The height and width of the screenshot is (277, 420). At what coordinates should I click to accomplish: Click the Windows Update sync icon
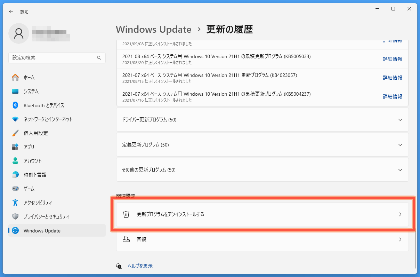pos(15,230)
